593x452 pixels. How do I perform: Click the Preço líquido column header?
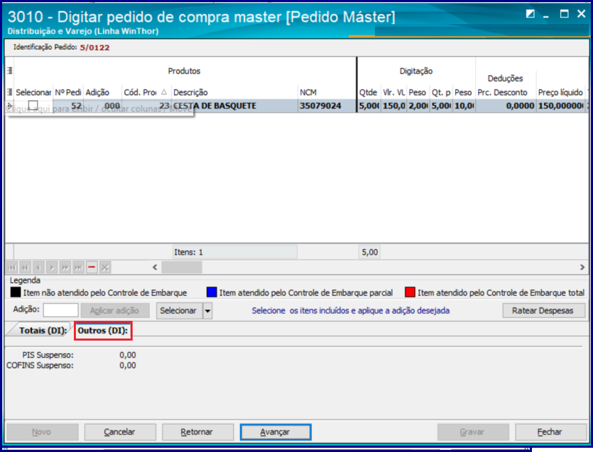click(x=561, y=92)
